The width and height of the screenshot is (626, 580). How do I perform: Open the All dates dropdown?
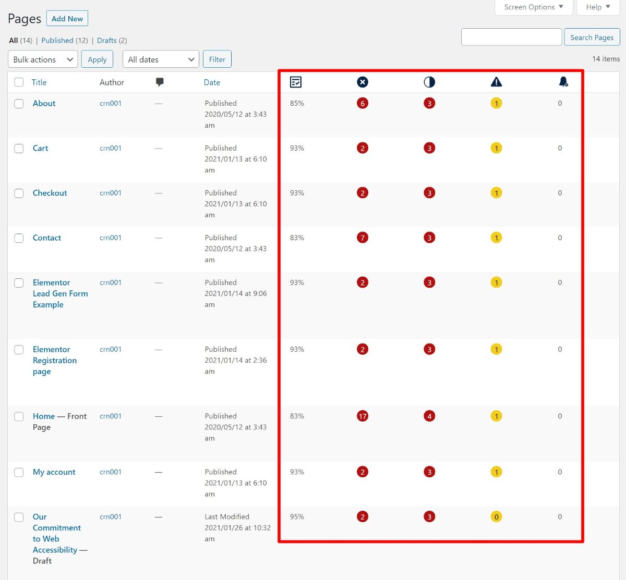pos(161,59)
